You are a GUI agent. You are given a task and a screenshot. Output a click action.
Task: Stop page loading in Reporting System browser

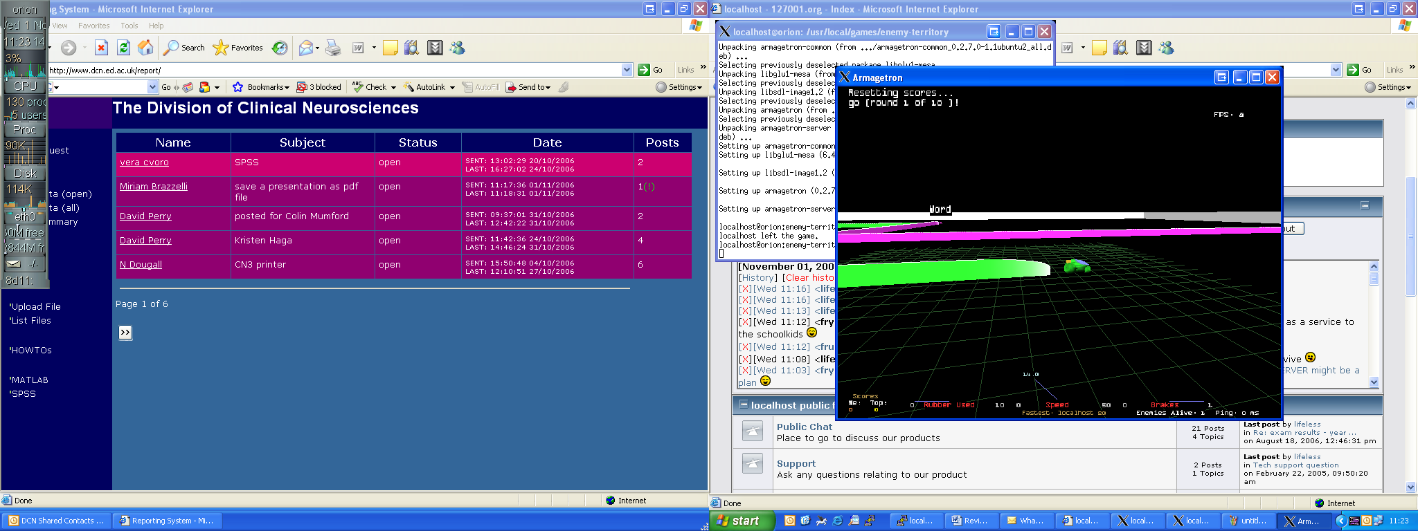click(101, 48)
